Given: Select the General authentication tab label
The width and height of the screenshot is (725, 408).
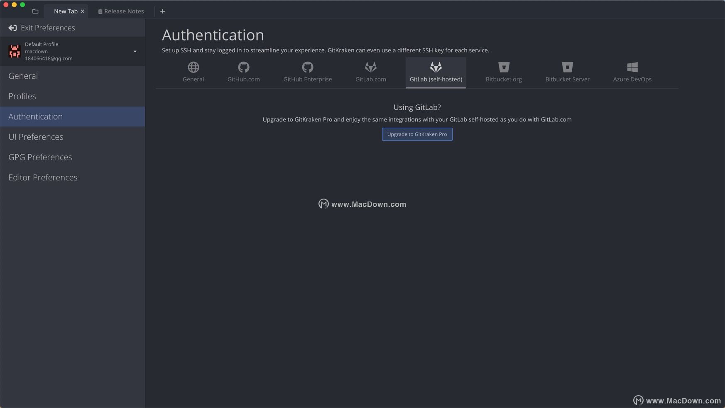Looking at the screenshot, I should 193,79.
